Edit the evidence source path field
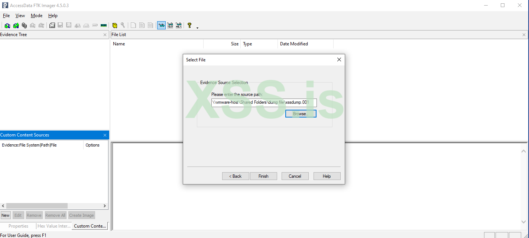 pos(263,103)
